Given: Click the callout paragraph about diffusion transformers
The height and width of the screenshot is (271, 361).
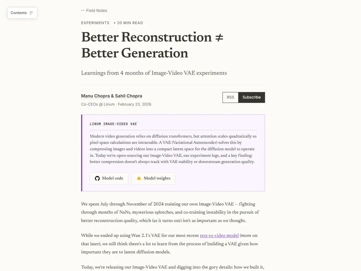Looking at the screenshot, I should pos(173,149).
